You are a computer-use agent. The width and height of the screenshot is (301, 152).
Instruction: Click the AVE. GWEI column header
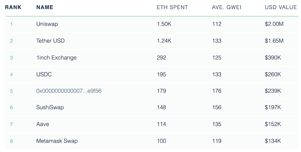[x=227, y=7]
